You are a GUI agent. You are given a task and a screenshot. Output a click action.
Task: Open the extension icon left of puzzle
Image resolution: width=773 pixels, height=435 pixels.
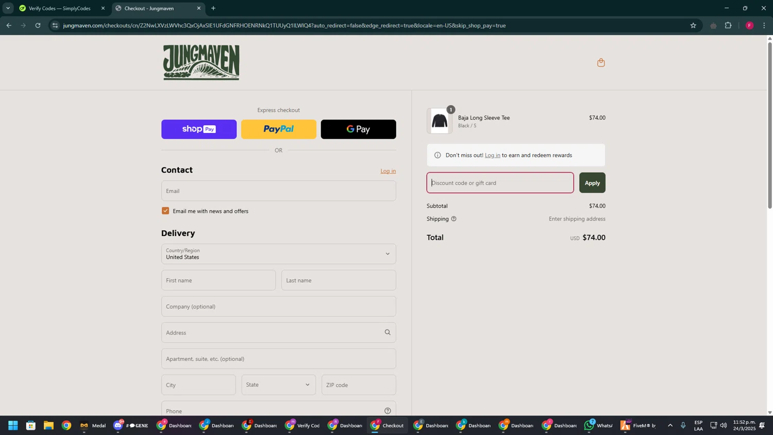click(713, 25)
